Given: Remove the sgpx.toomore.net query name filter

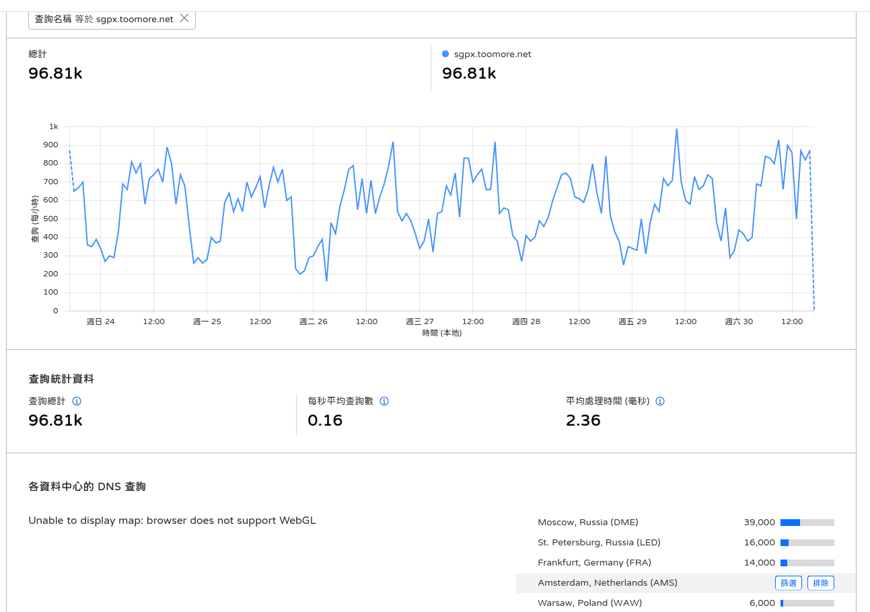Looking at the screenshot, I should click(184, 19).
